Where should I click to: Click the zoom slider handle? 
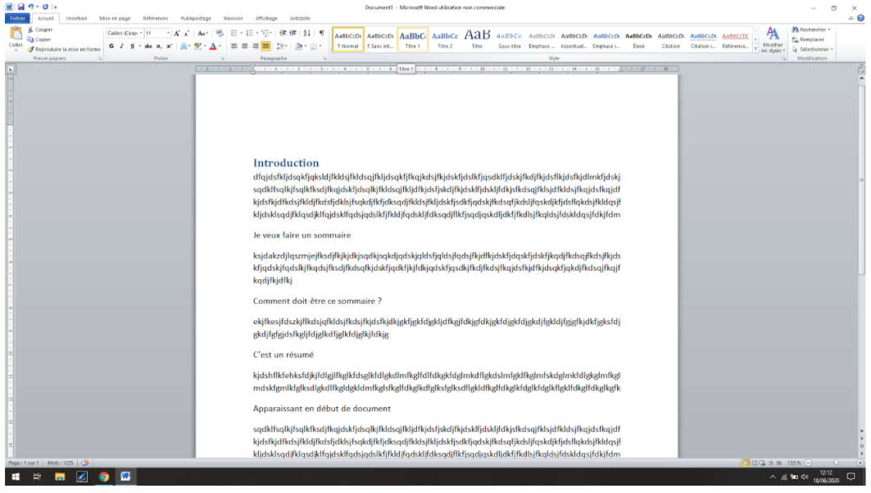click(836, 463)
